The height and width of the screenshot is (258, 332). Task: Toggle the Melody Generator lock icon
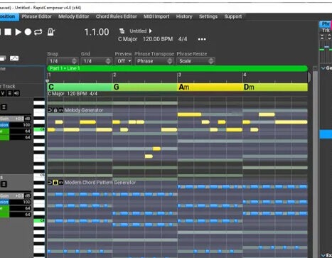(x=55, y=110)
